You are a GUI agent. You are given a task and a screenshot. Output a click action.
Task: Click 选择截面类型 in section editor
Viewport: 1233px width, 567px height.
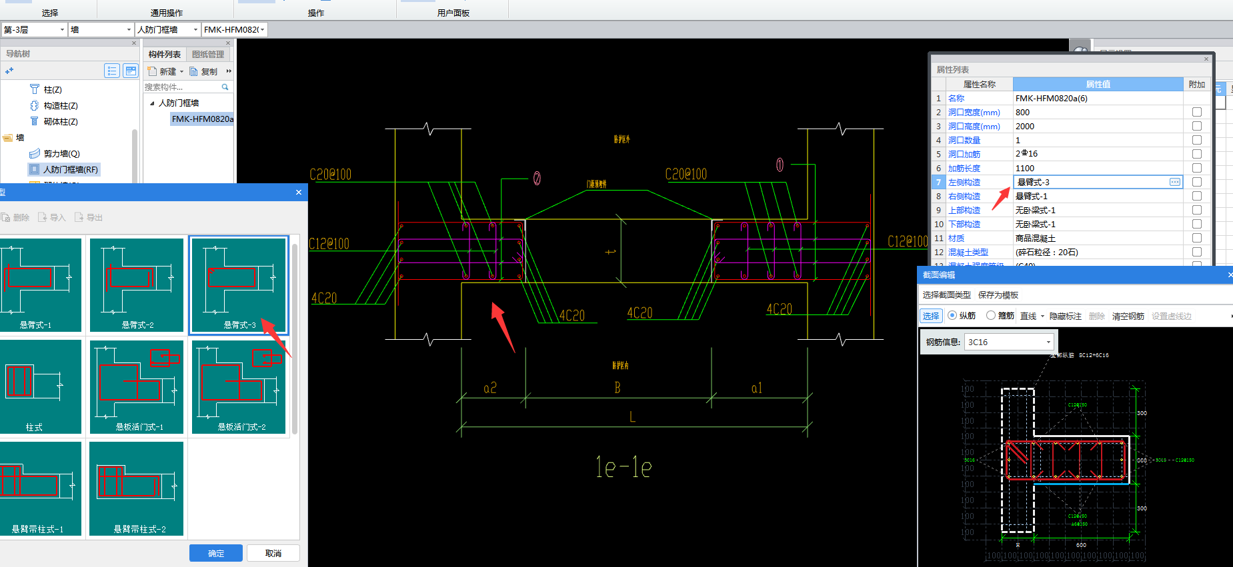coord(946,294)
